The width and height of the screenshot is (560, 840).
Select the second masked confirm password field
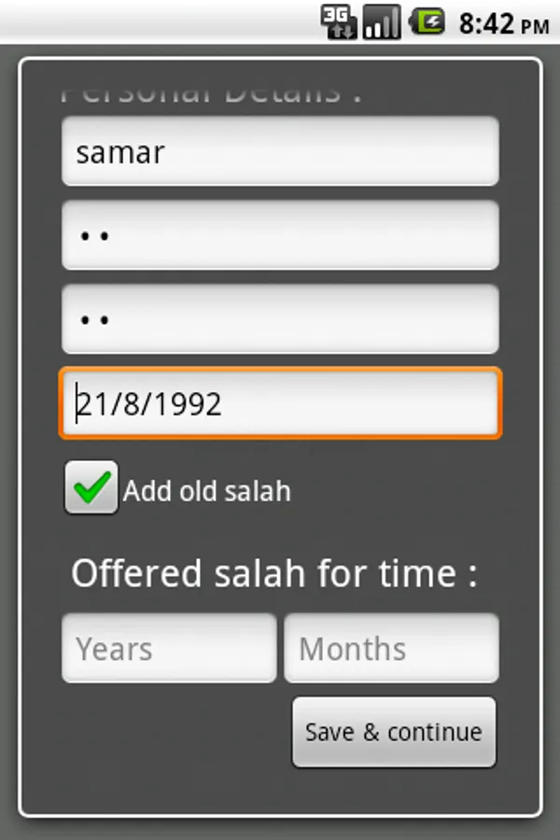pos(280,319)
